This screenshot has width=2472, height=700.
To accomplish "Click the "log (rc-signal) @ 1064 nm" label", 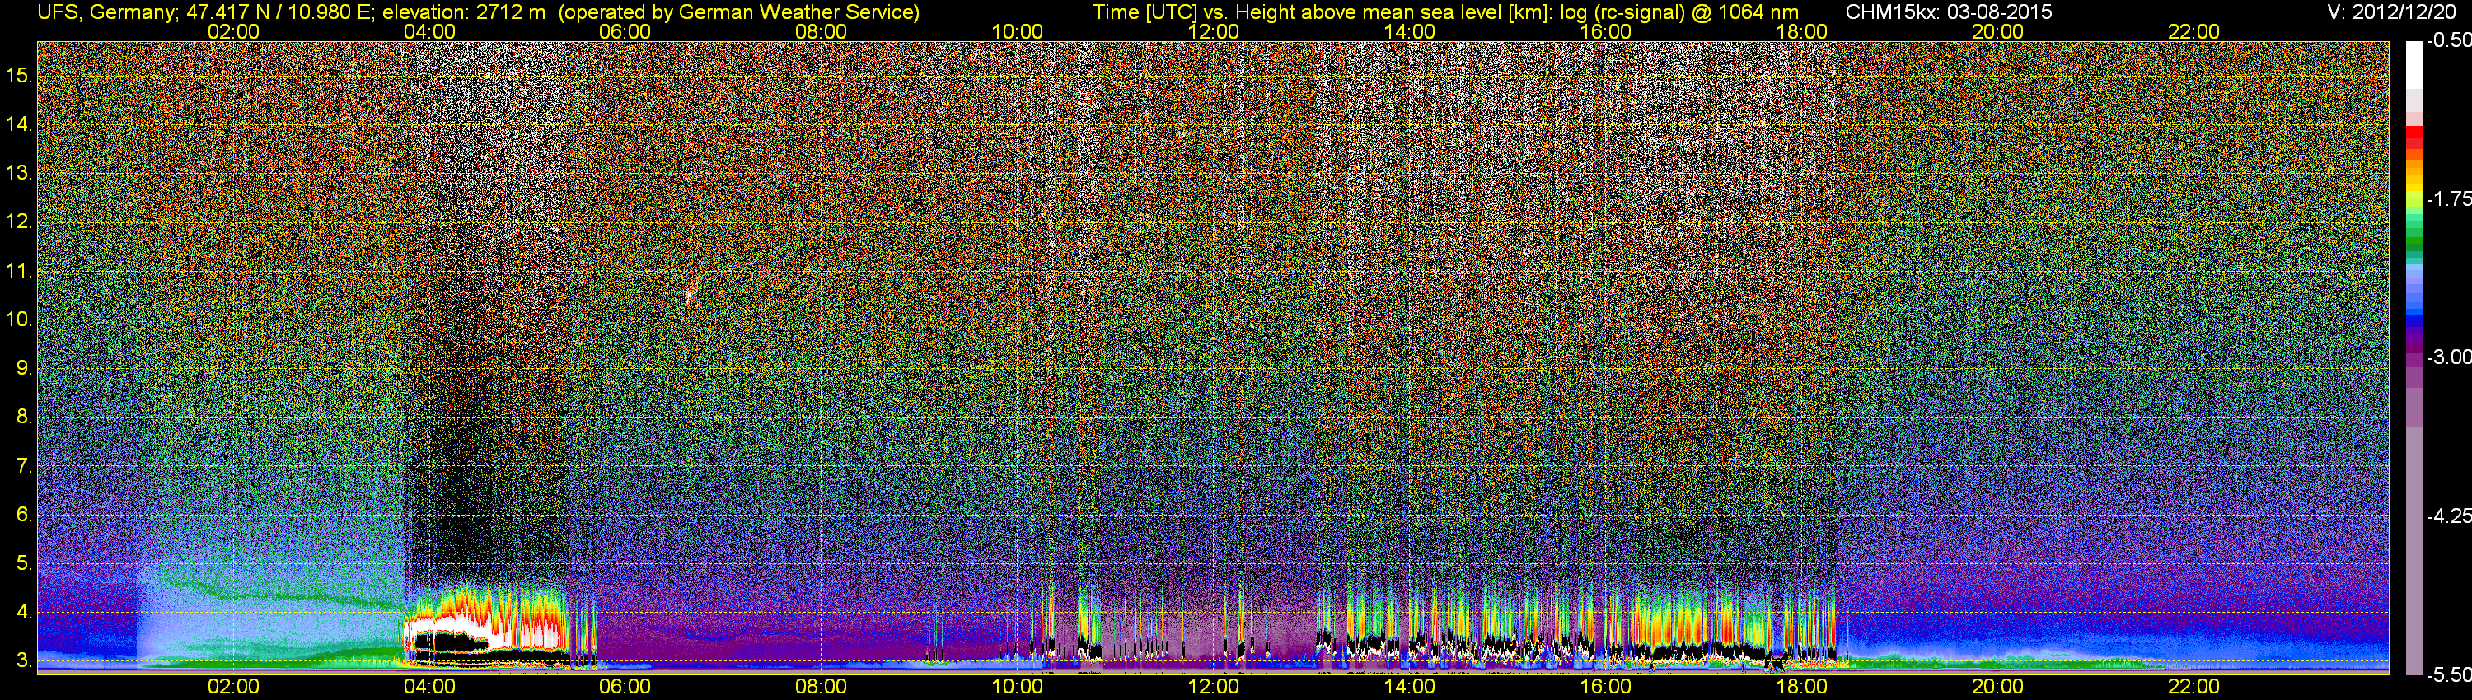I will click(x=1679, y=12).
